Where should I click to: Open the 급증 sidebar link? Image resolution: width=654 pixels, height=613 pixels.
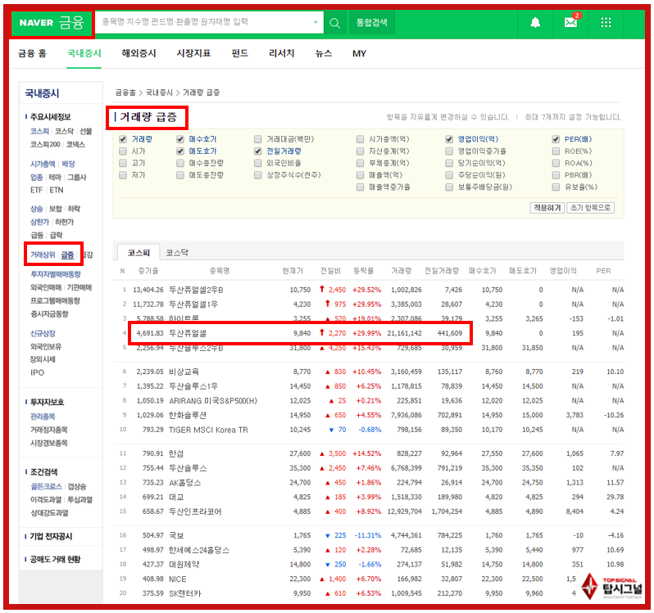(67, 255)
